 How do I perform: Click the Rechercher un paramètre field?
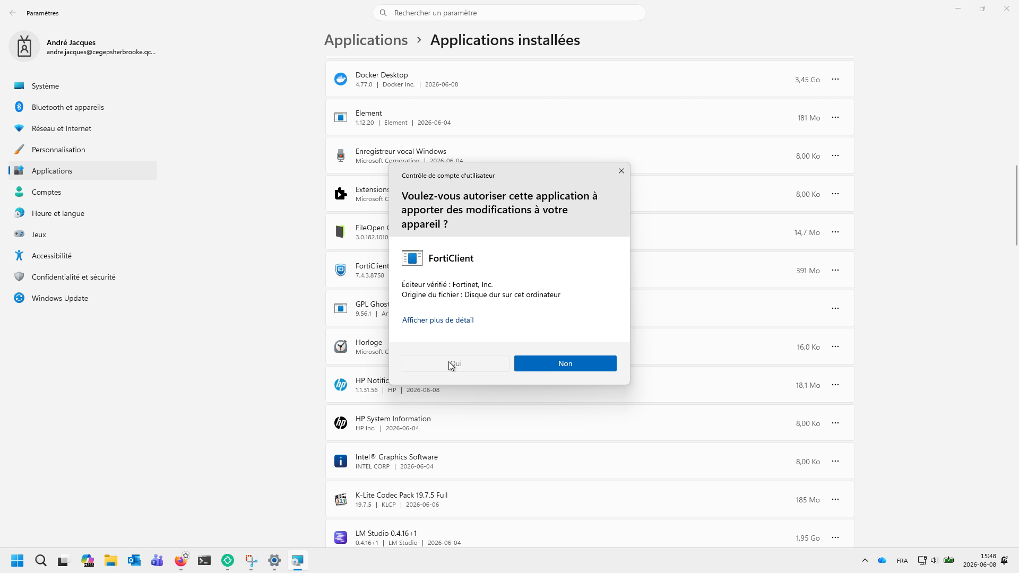509,13
